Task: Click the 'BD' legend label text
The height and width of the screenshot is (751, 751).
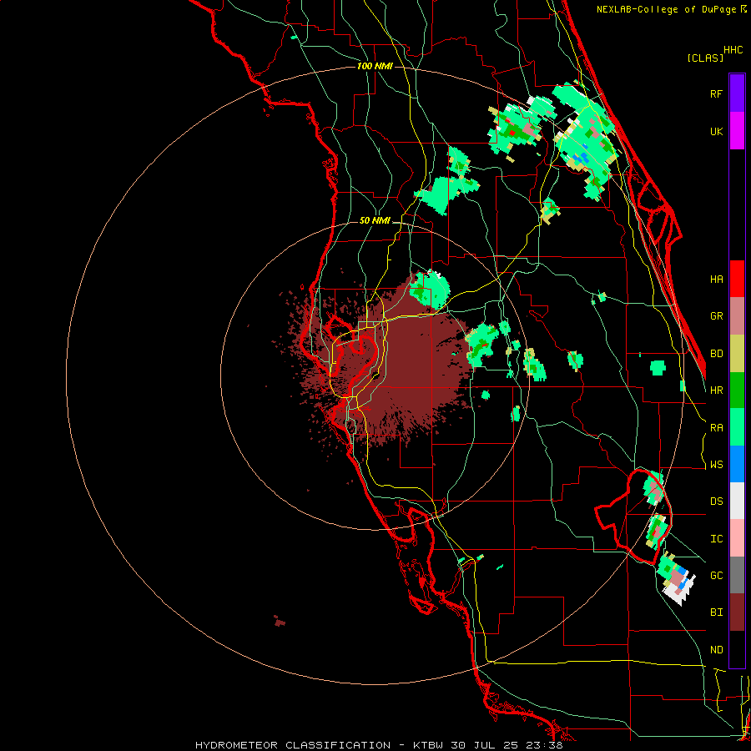Action: 717,354
